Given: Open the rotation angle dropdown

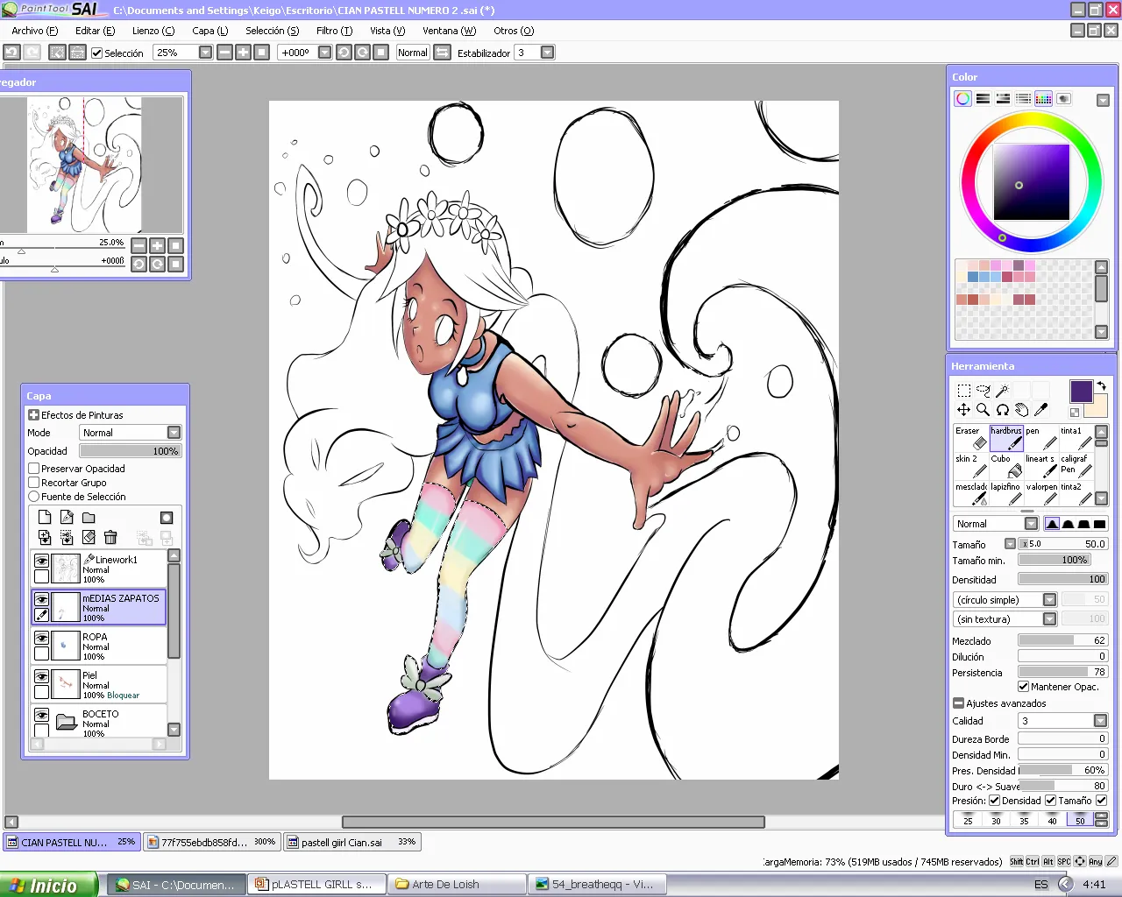Looking at the screenshot, I should [x=324, y=53].
